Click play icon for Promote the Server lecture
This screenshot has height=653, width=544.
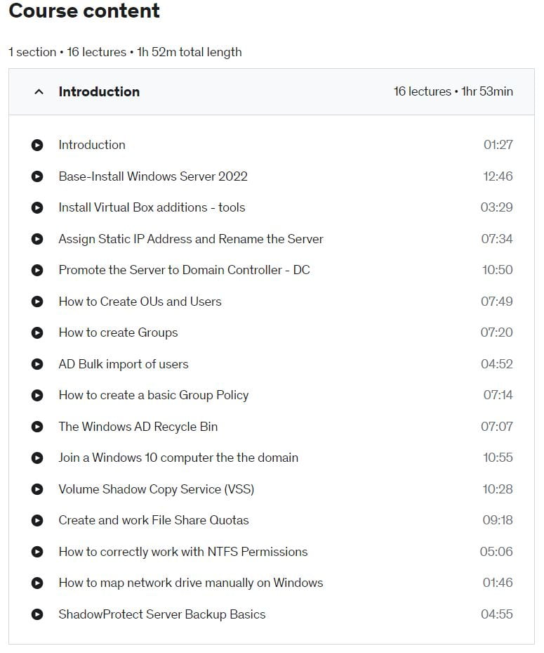click(x=37, y=271)
